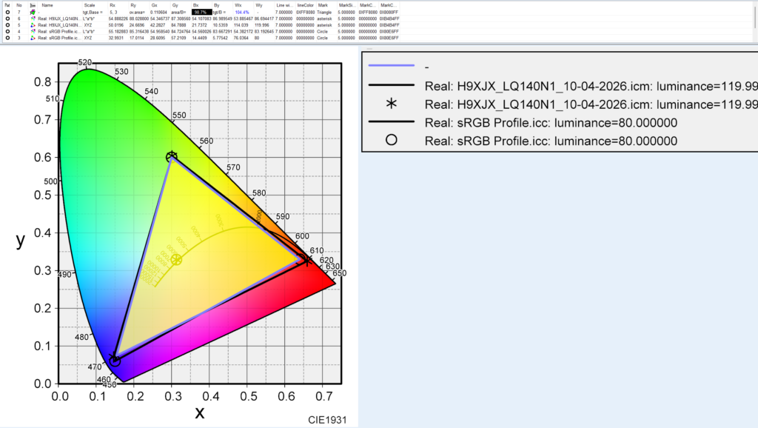Click the profile icon in row 6
758x428 pixels.
coord(32,19)
